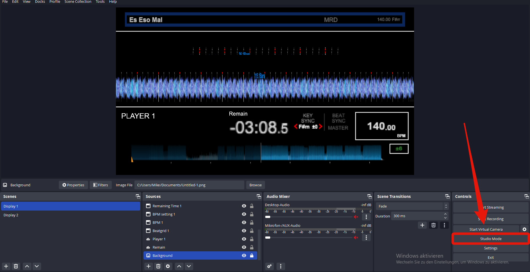Delete scene transition trash icon
Screen dimensions: 530x272
[433, 225]
